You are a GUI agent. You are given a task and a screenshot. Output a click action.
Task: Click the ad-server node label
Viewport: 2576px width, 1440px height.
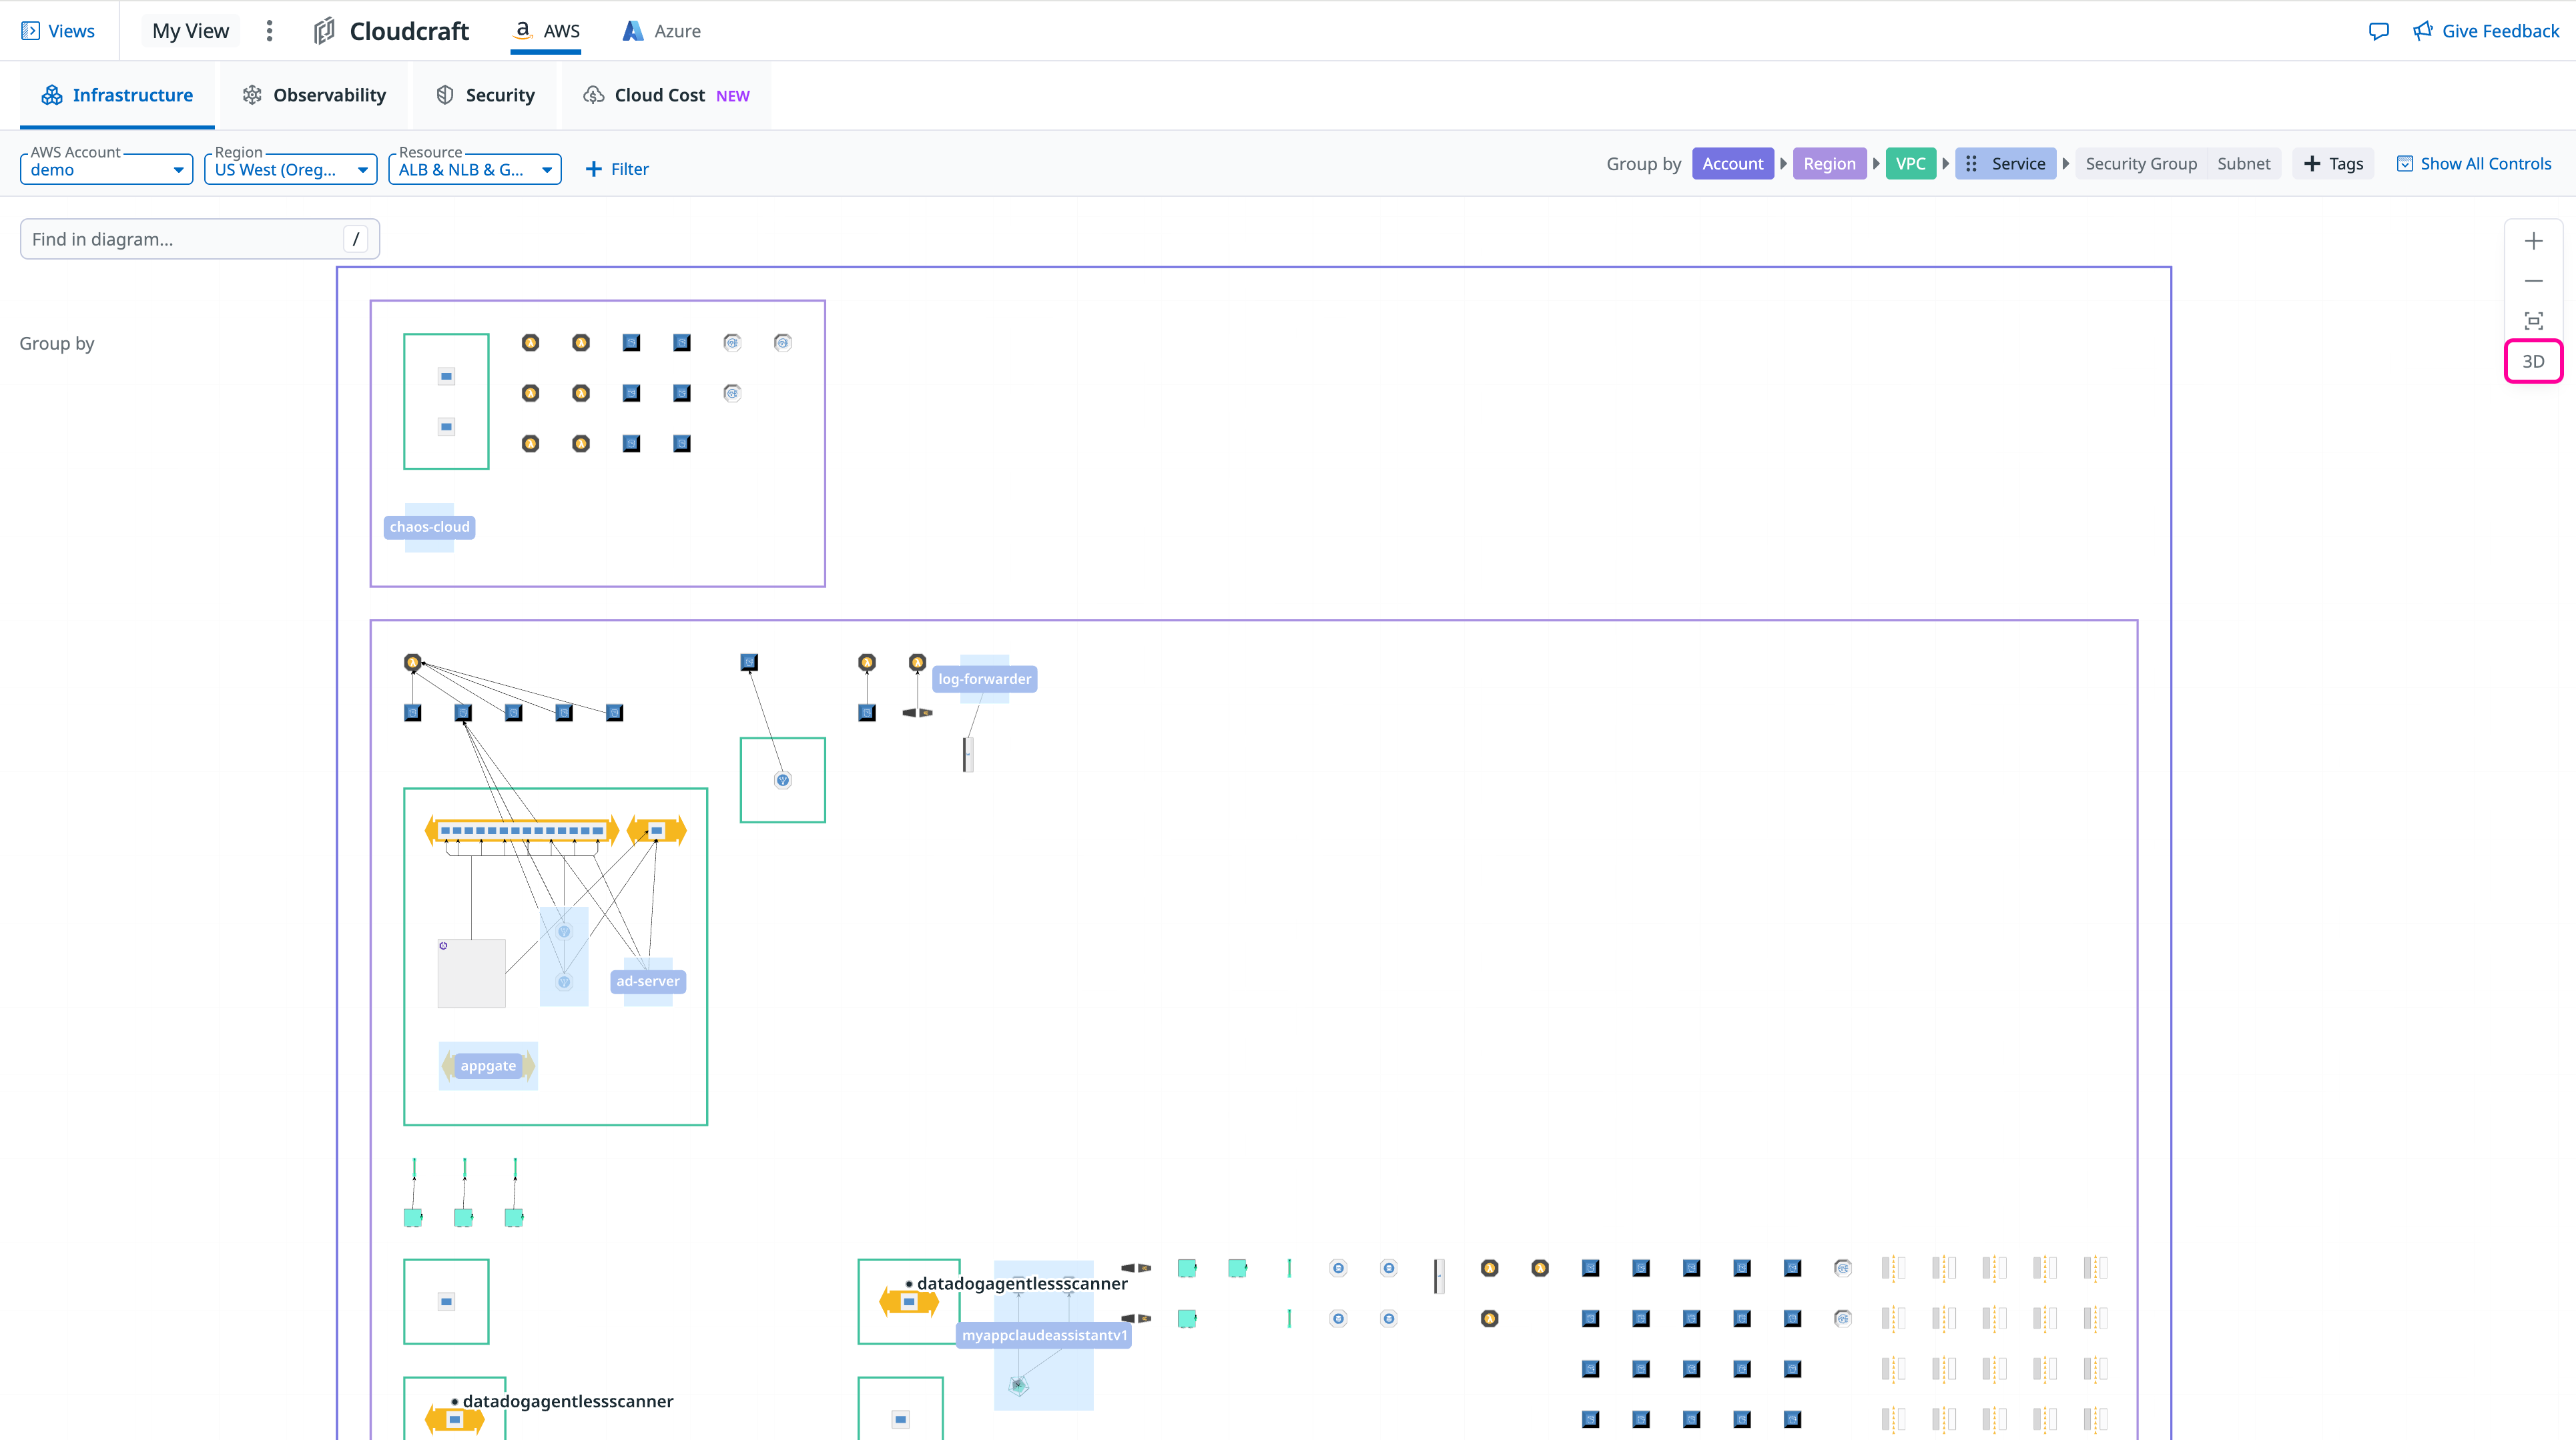pos(648,981)
